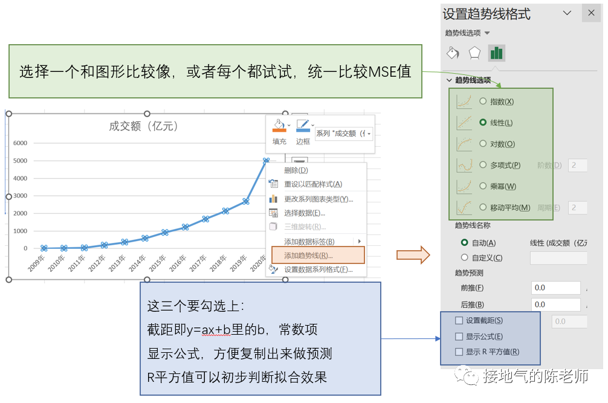Open the Trendline Options bar chart tab
608x403 pixels.
[496, 53]
